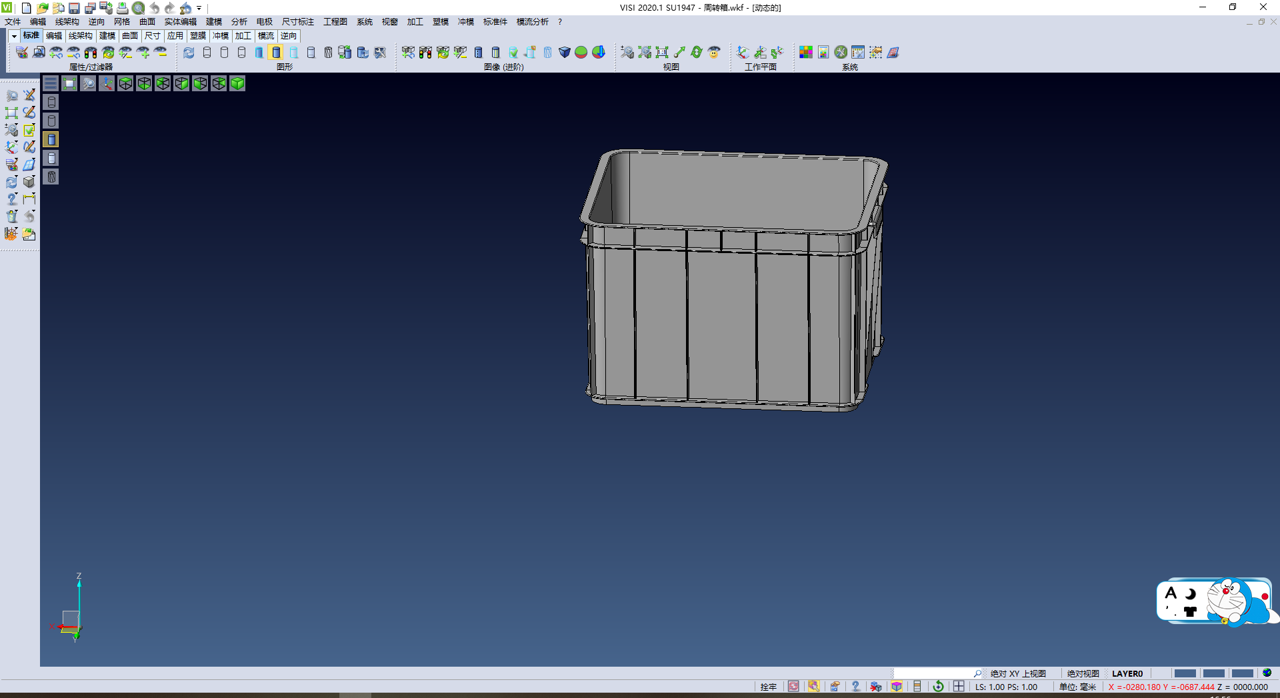This screenshot has height=698, width=1280.
Task: Select the 1:1 zoom view icon
Action: [x=662, y=53]
